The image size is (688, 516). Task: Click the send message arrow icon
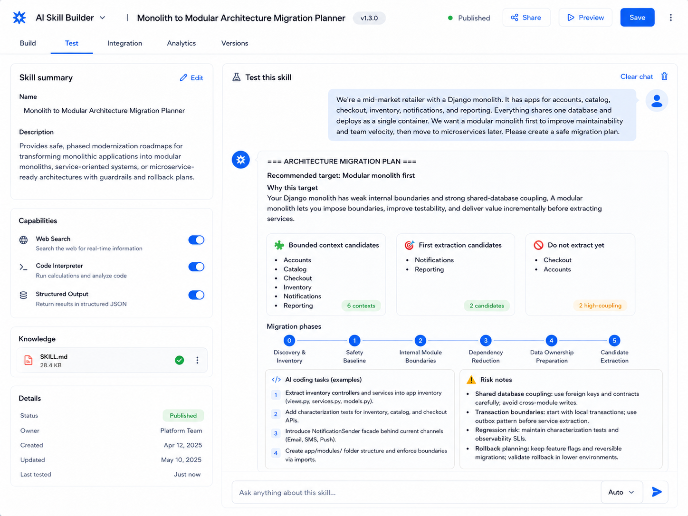pos(657,492)
